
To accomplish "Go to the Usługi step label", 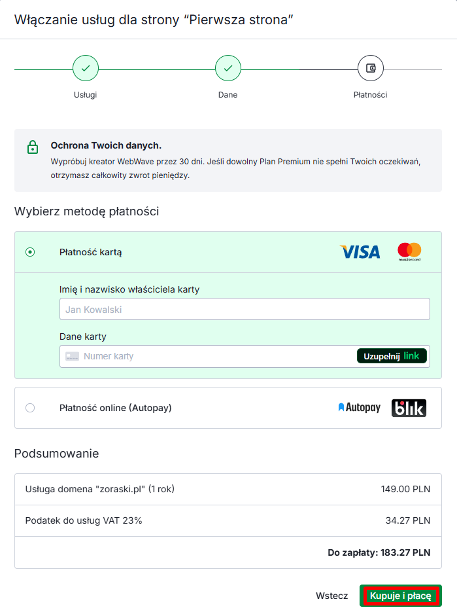I will click(86, 95).
